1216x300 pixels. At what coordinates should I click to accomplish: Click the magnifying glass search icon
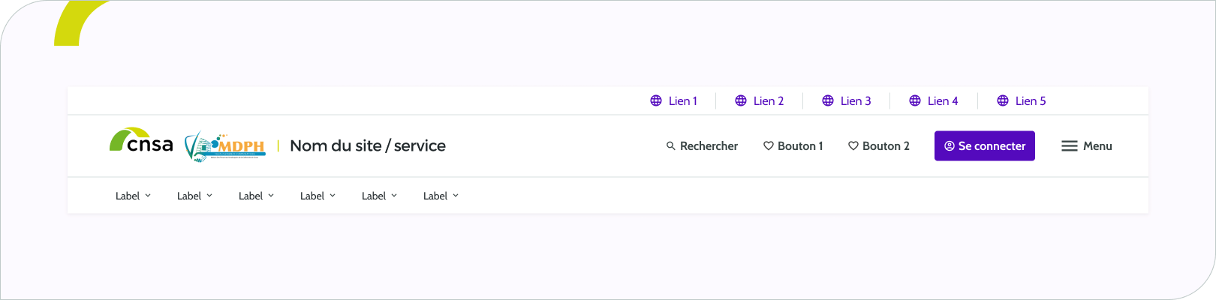click(671, 146)
